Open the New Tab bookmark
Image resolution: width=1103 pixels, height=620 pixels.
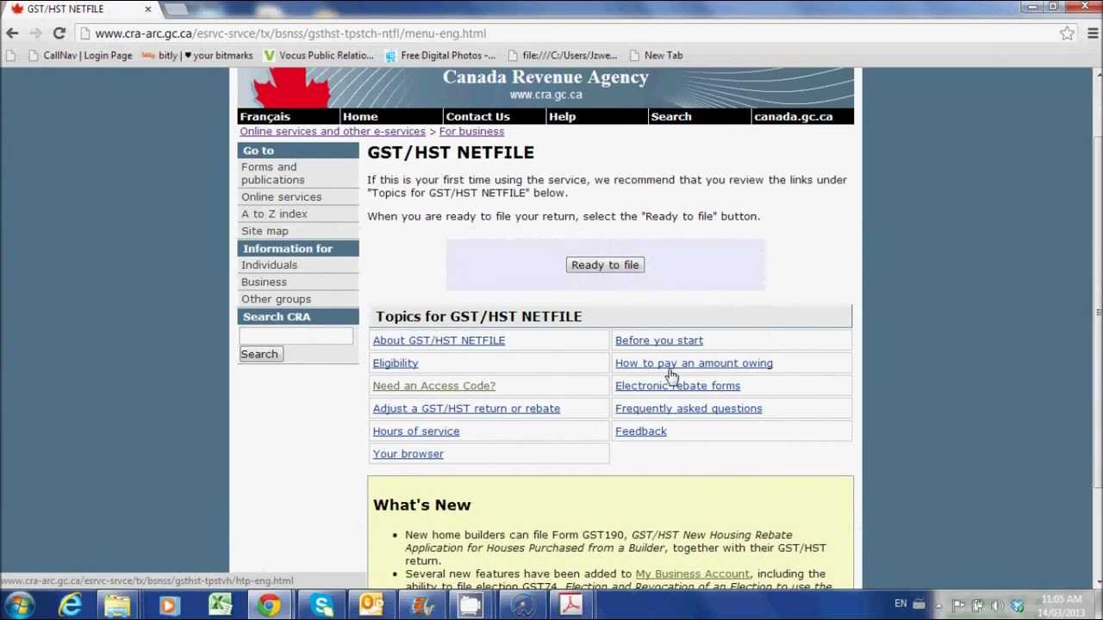click(x=656, y=55)
